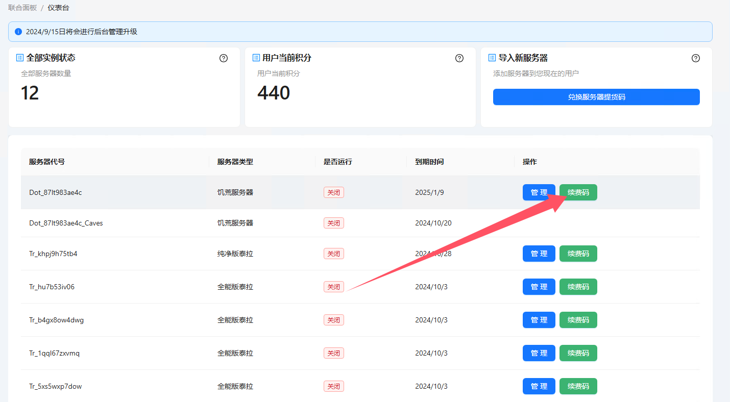Click 关闭 status tag for Tr_1qql67zxvmq

pyautogui.click(x=334, y=353)
